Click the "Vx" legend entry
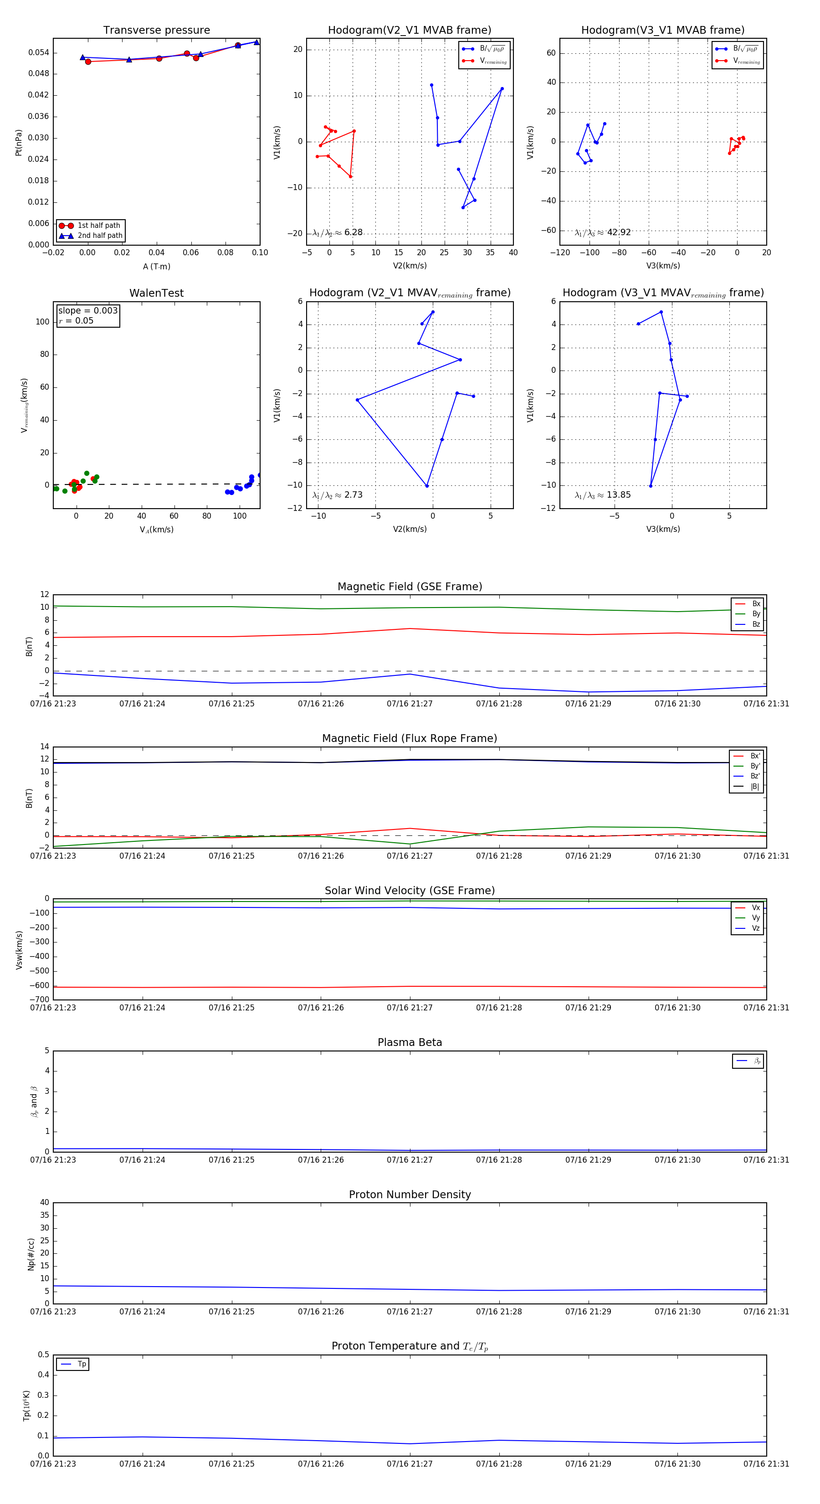This screenshot has width=820, height=1504. [748, 908]
